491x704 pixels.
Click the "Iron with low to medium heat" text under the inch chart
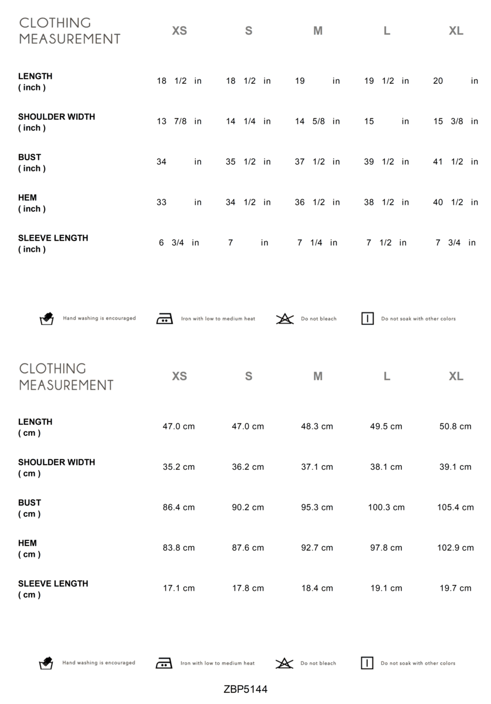218,319
